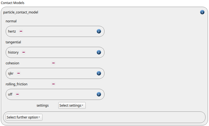
Task: Remove the history entry with minus icon
Action: pyautogui.click(x=24, y=52)
